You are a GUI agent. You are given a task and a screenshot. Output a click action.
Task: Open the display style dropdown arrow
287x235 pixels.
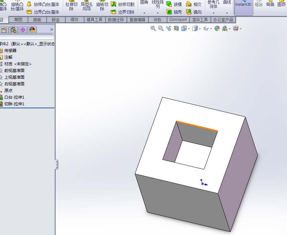pyautogui.click(x=199, y=29)
